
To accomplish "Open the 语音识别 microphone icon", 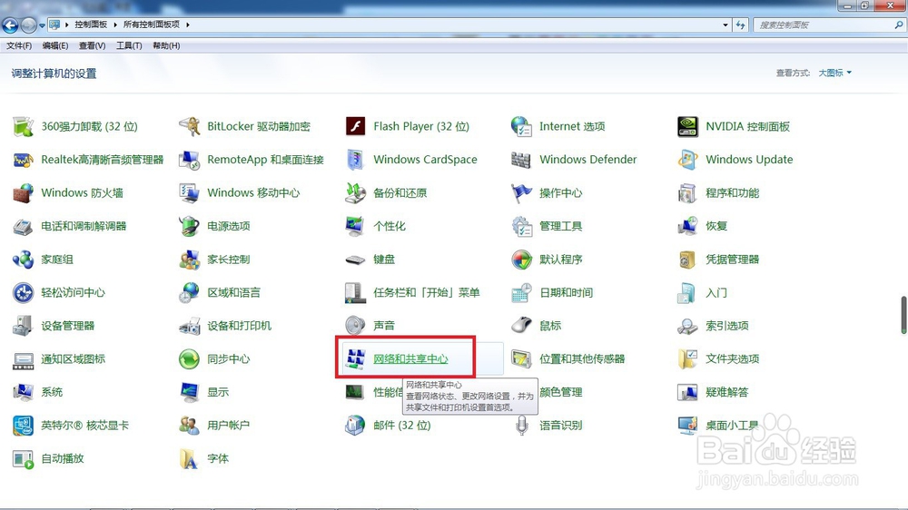I will (x=521, y=426).
